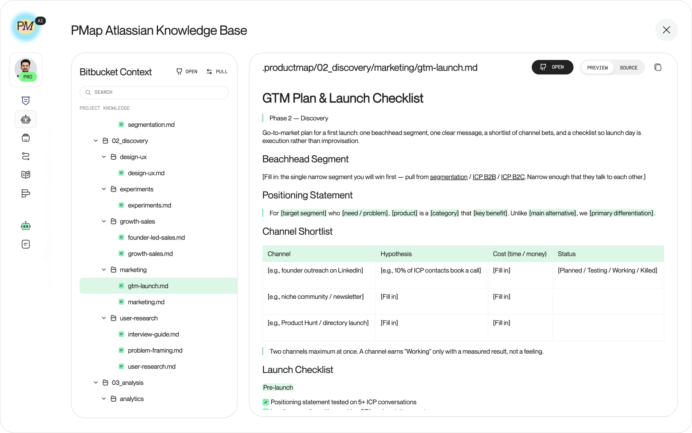
Task: Follow the segmentation link
Action: click(x=448, y=177)
